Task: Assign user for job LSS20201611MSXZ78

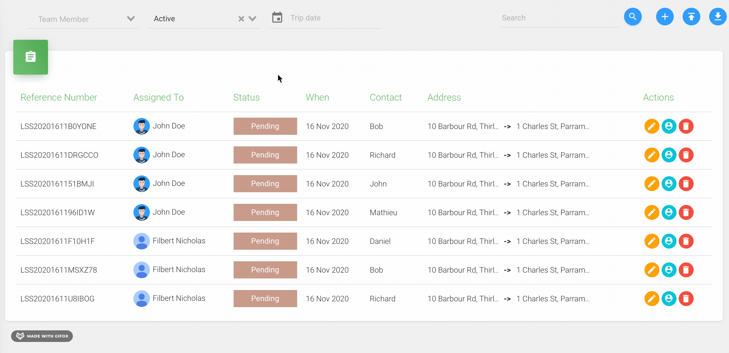Action: click(x=669, y=270)
